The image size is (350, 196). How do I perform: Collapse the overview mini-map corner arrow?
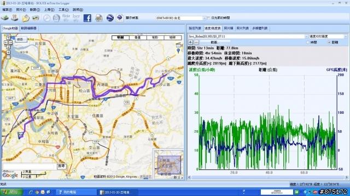click(182, 177)
